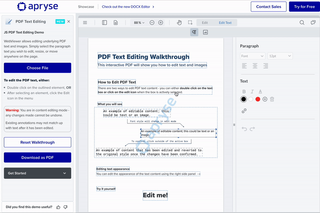Select the Pan hand tool
The image size is (320, 213).
pos(179,23)
